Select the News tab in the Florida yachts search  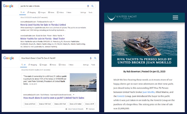coord(51,12)
